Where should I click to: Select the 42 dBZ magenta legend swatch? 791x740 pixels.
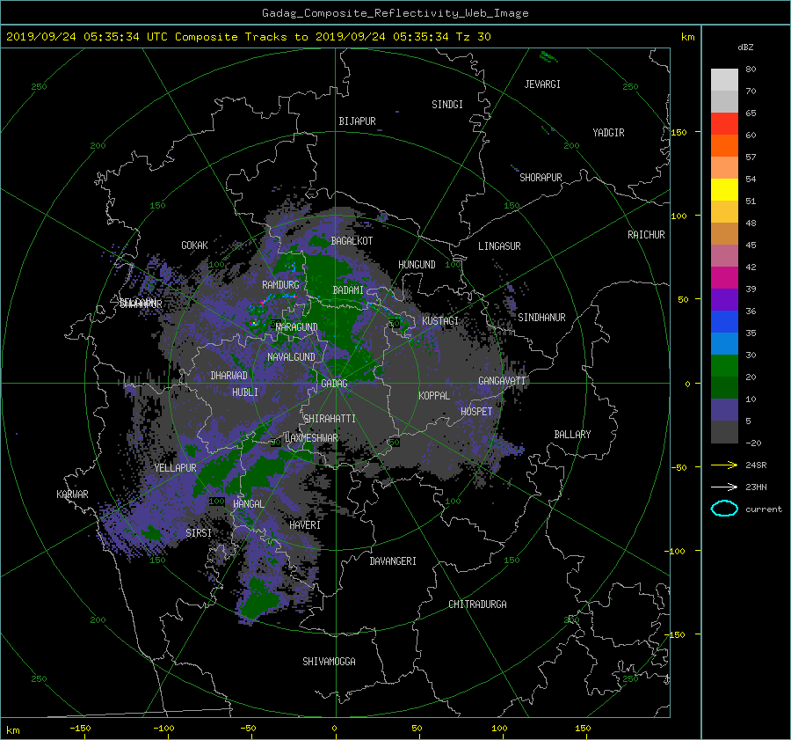point(724,277)
